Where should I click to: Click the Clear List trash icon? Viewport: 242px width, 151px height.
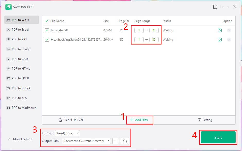pos(60,120)
